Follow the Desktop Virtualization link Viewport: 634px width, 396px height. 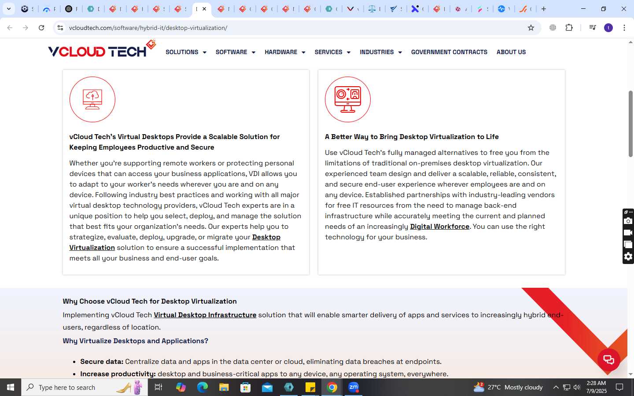[266, 237]
